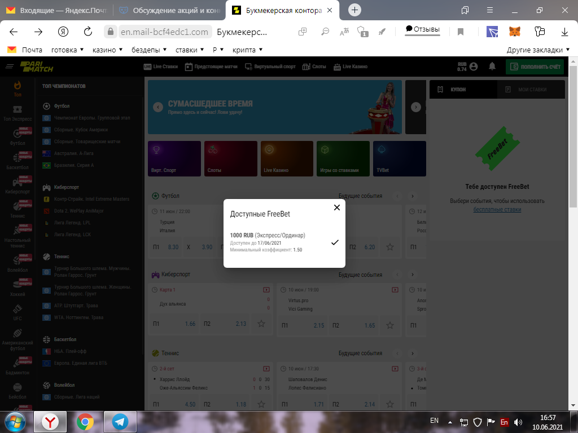Open Теннис in left sports sidebar
Viewport: 578px width, 433px height.
click(x=17, y=210)
